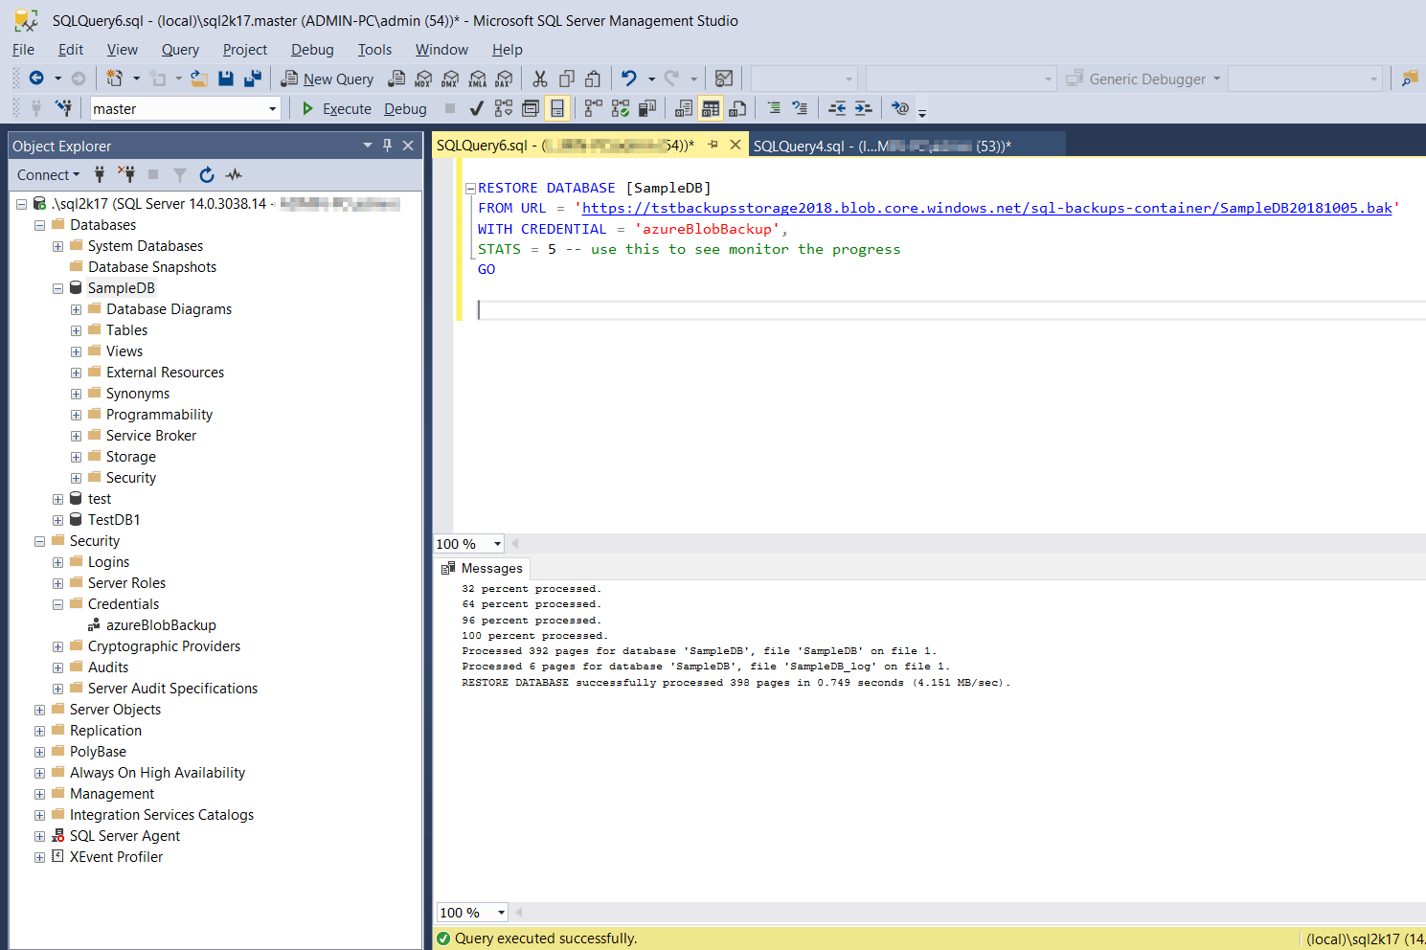Select the New Query toolbar icon
1426x950 pixels.
coord(328,79)
